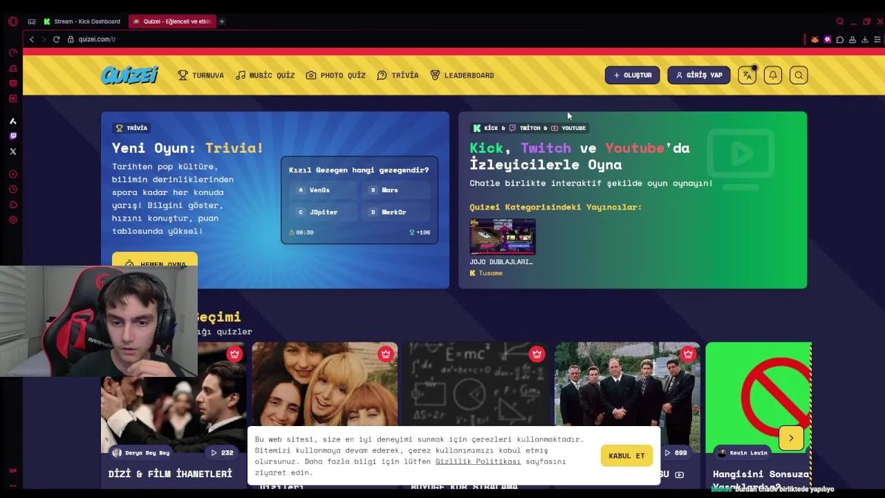885x498 pixels.
Task: Open Quizei notifications bell
Action: 773,75
